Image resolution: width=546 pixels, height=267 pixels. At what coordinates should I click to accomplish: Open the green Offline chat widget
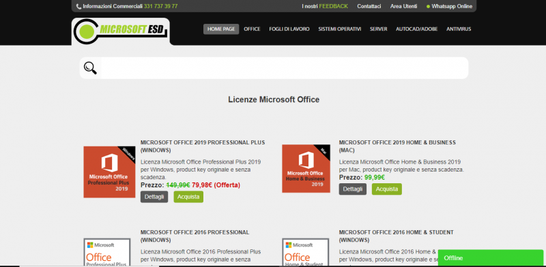click(491, 258)
